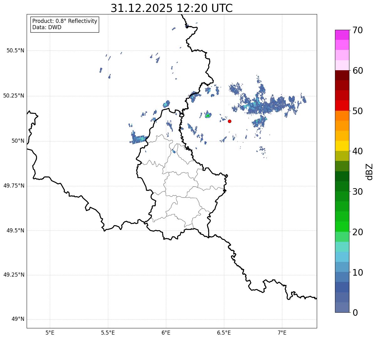This screenshot has height=339, width=377.
Task: Click the yellow colorbar swatch above 40
Action: 342,146
